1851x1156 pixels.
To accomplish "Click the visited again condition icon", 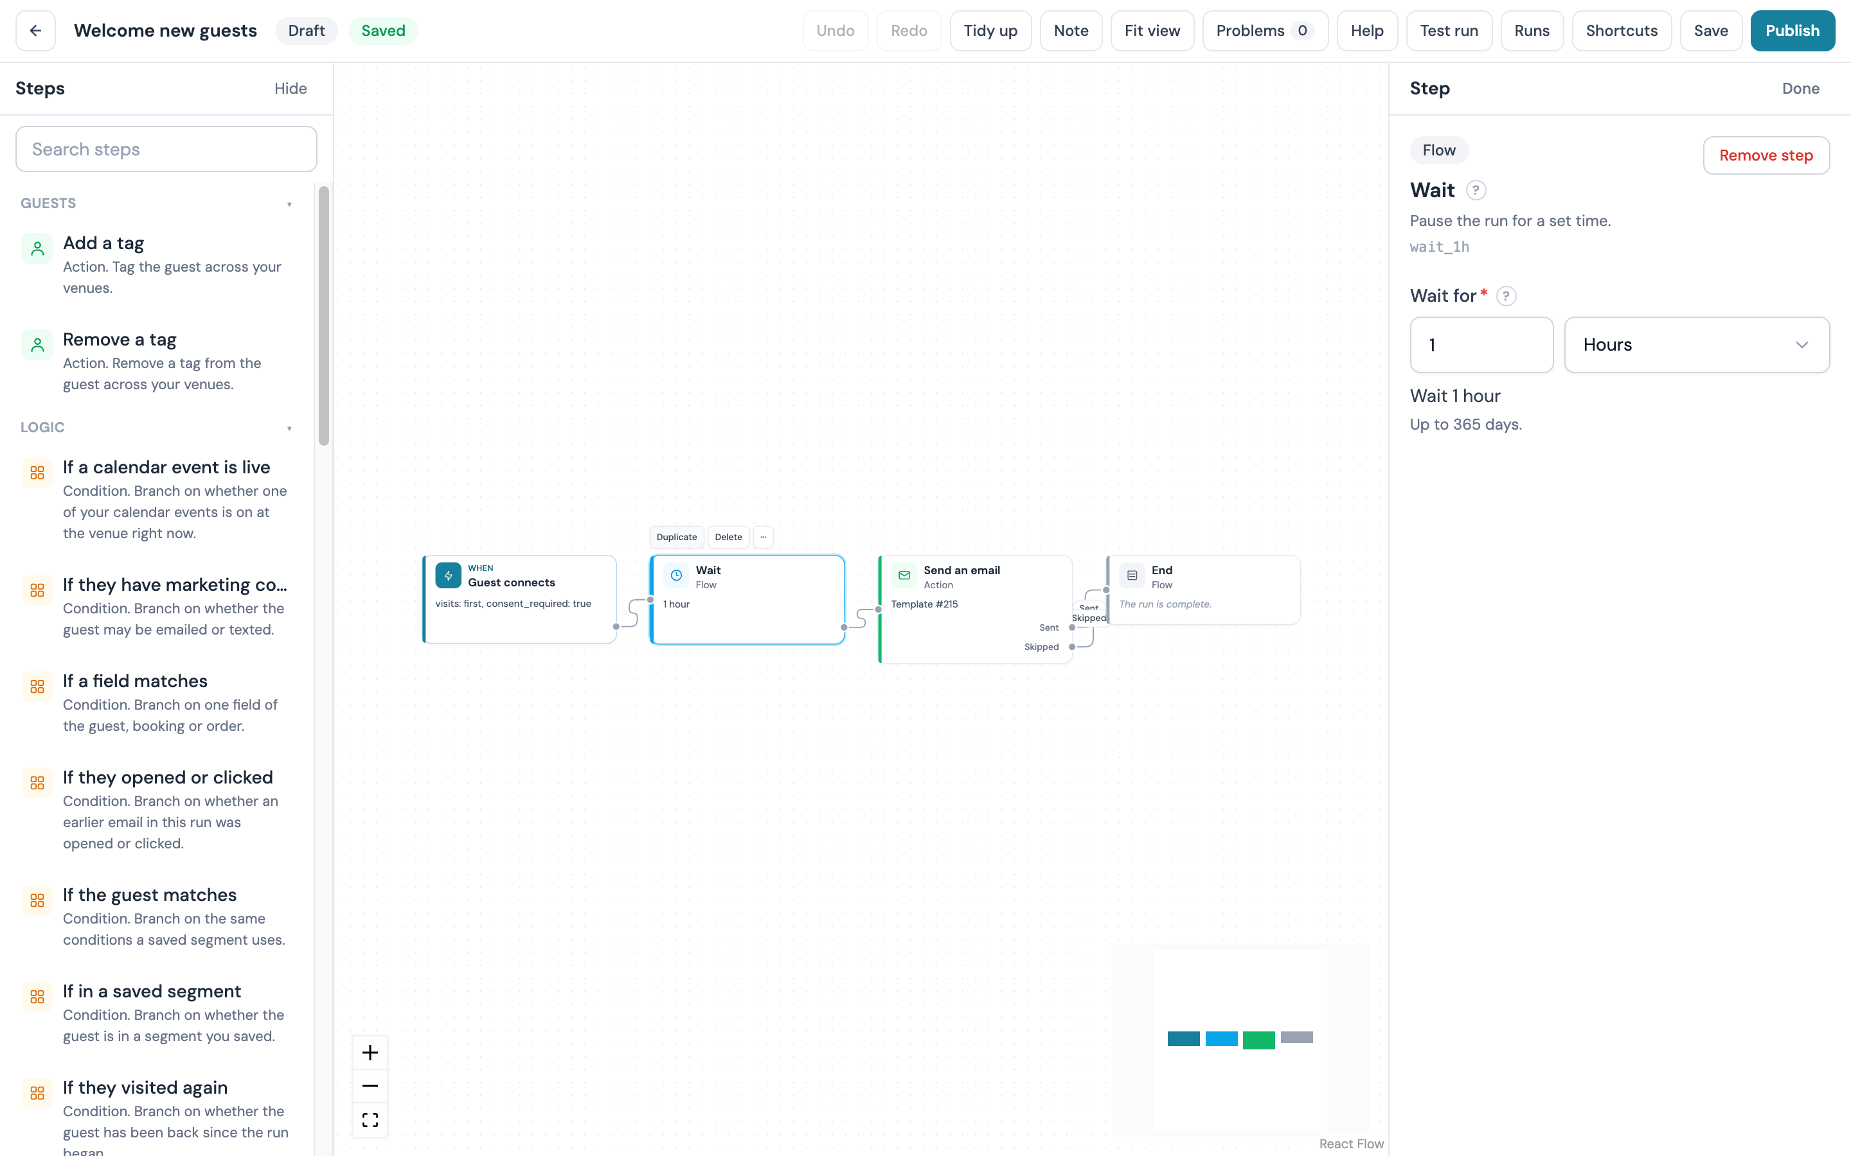I will (37, 1093).
